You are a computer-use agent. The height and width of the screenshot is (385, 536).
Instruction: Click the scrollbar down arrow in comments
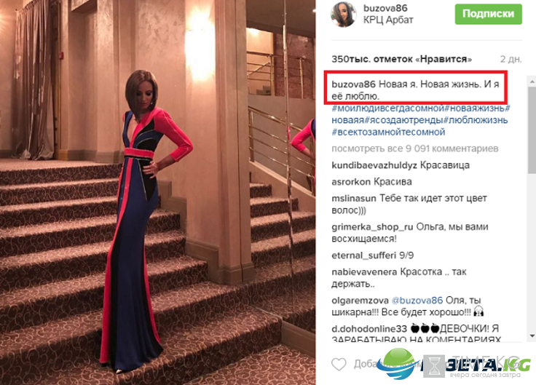(x=532, y=336)
